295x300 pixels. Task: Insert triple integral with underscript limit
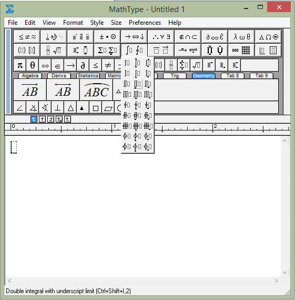pyautogui.click(x=137, y=94)
